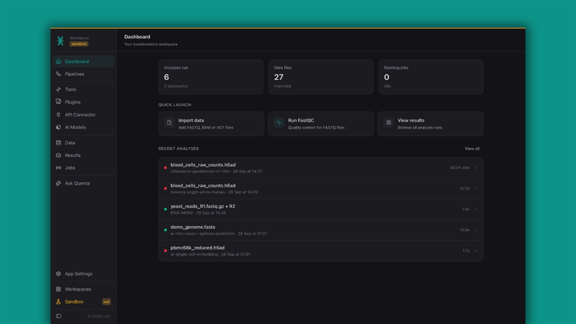This screenshot has width=576, height=324.
Task: Click the sandbox workspace badge
Action: 79,44
